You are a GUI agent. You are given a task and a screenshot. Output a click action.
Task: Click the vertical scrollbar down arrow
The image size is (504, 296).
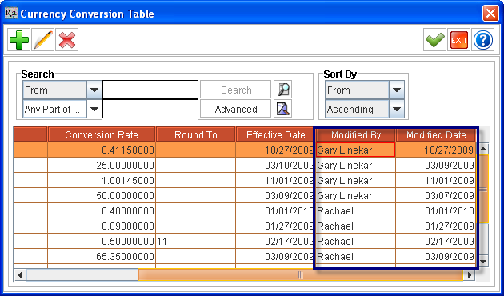[483, 261]
